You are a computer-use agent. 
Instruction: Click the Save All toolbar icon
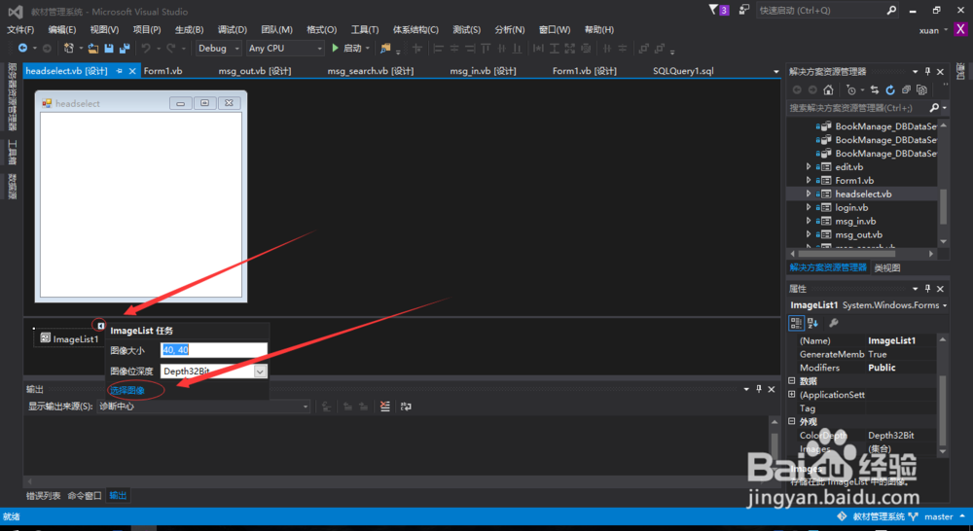point(125,48)
